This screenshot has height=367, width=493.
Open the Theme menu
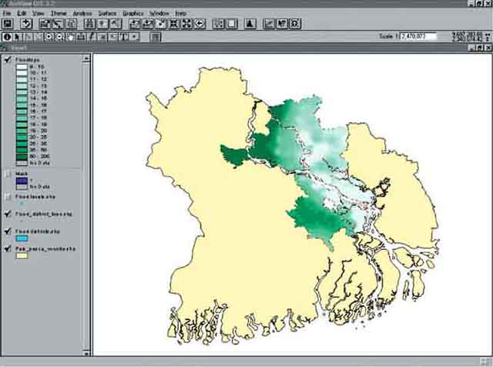pos(59,14)
